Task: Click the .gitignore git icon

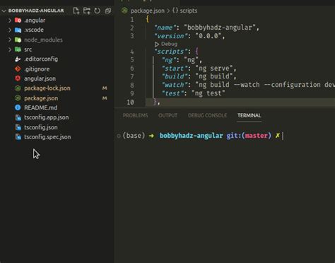Action: (x=18, y=69)
